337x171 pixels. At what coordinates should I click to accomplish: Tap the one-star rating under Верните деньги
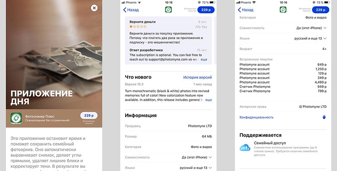pyautogui.click(x=138, y=27)
